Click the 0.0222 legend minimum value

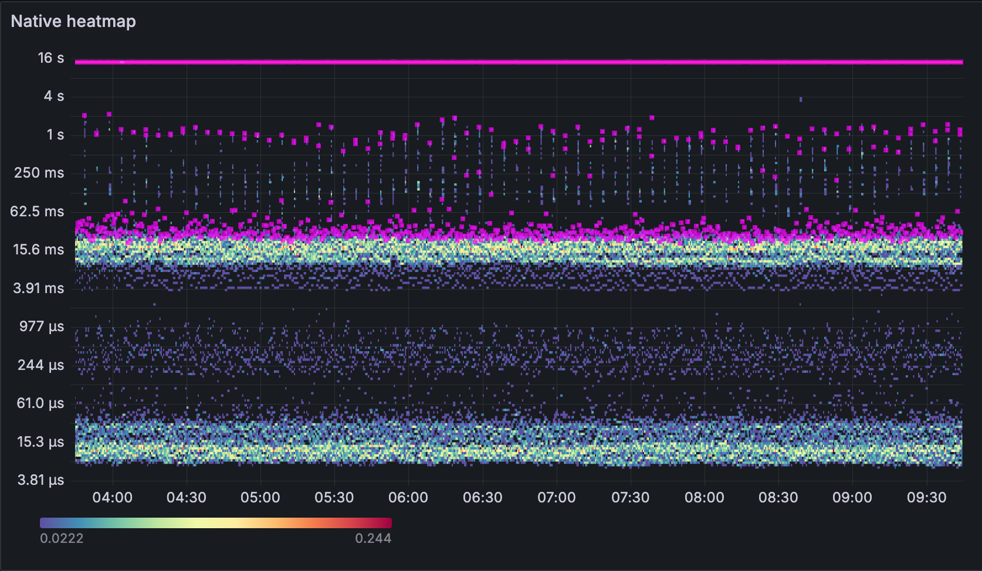pyautogui.click(x=62, y=538)
